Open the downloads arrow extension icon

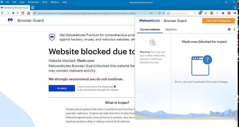(x=206, y=13)
